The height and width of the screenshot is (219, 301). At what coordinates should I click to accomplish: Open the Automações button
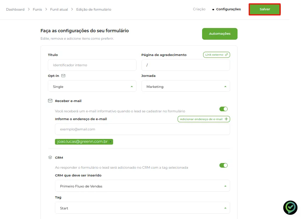[x=219, y=34]
